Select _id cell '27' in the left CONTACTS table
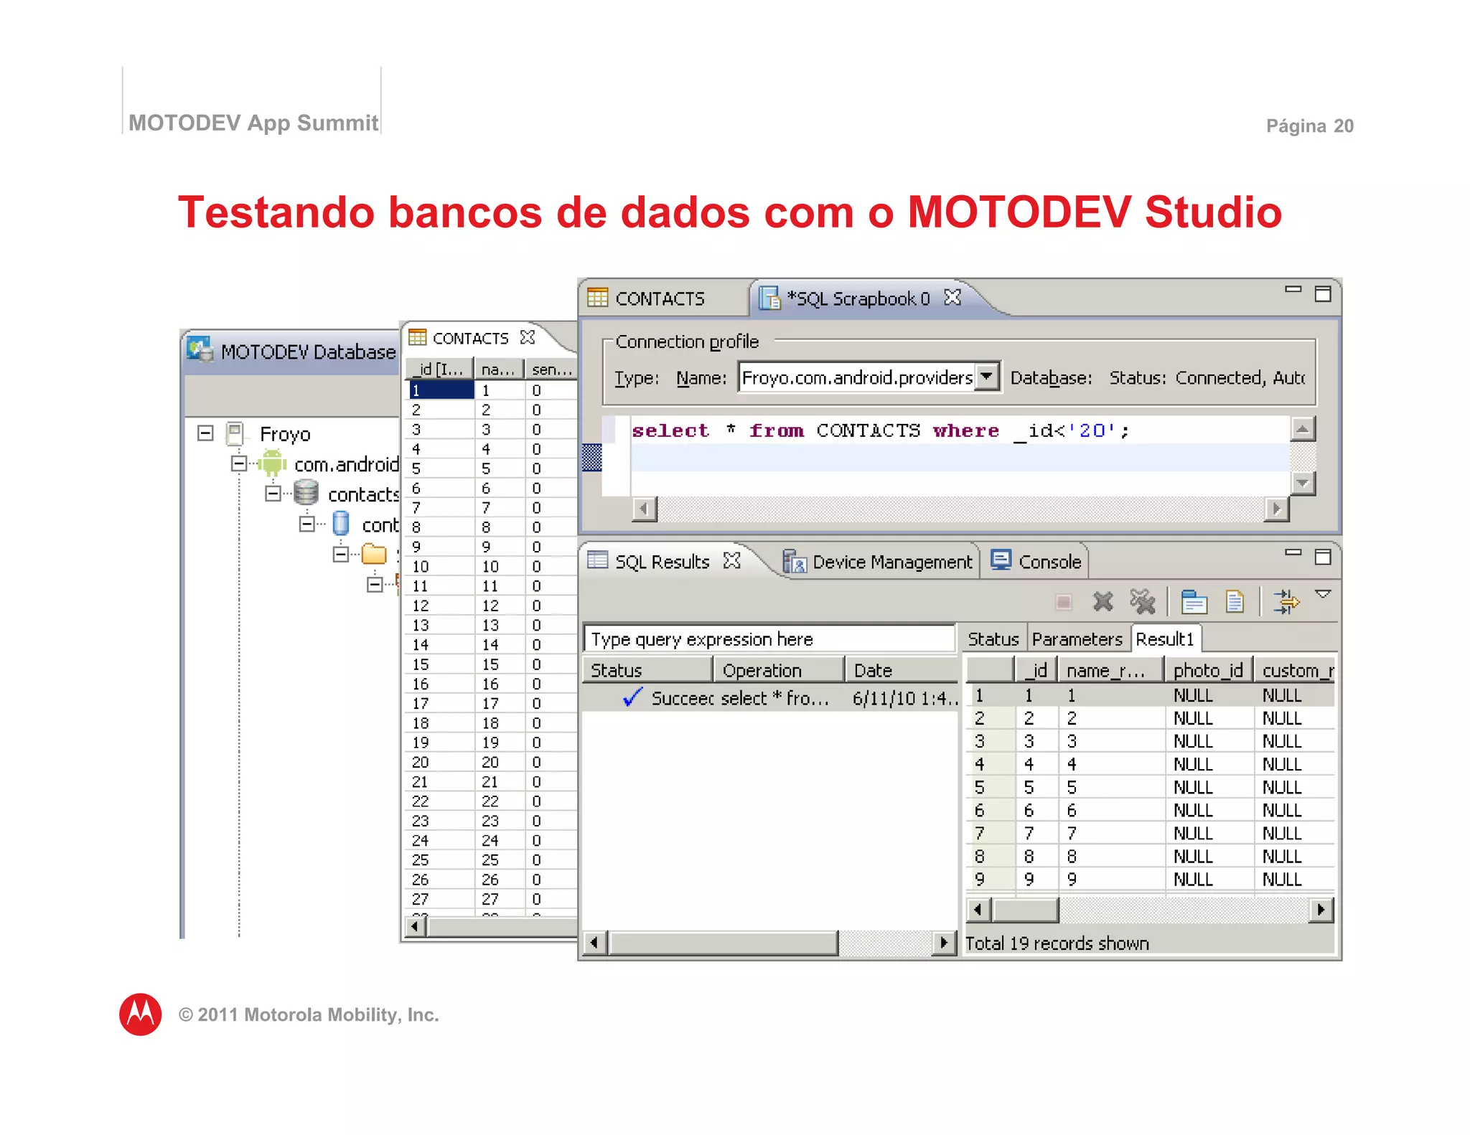Viewport: 1470px width, 1135px height. (439, 898)
